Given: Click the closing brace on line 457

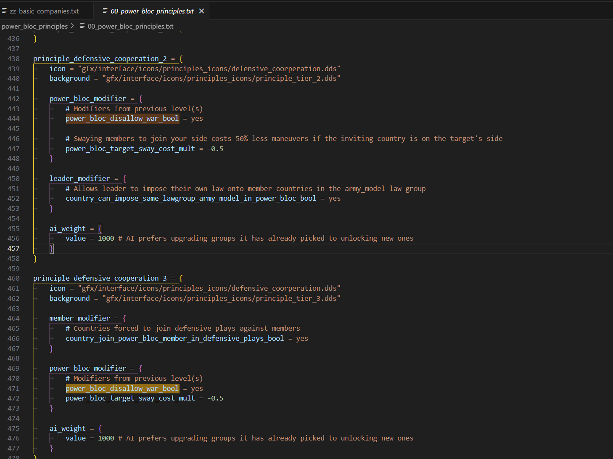Looking at the screenshot, I should [52, 248].
